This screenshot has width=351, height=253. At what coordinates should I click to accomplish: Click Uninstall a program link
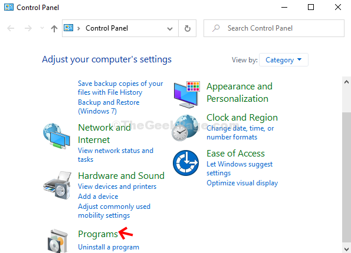click(109, 247)
